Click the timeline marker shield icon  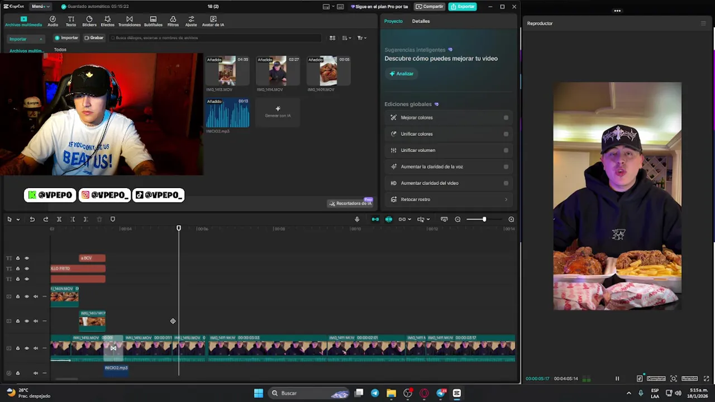pyautogui.click(x=113, y=219)
